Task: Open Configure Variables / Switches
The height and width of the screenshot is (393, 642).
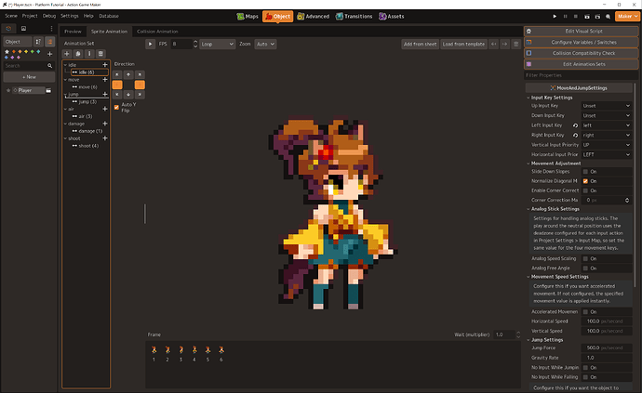Action: (581, 42)
